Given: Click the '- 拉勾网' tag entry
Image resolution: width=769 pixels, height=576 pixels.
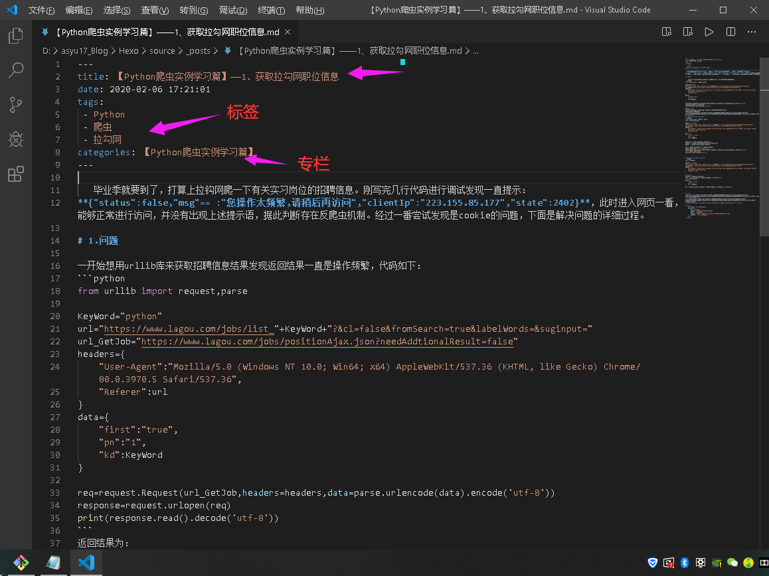Looking at the screenshot, I should pos(102,140).
